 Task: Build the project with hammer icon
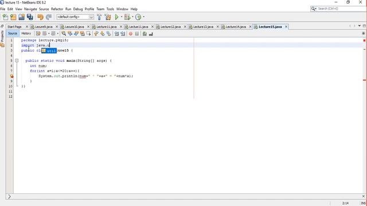(x=99, y=17)
